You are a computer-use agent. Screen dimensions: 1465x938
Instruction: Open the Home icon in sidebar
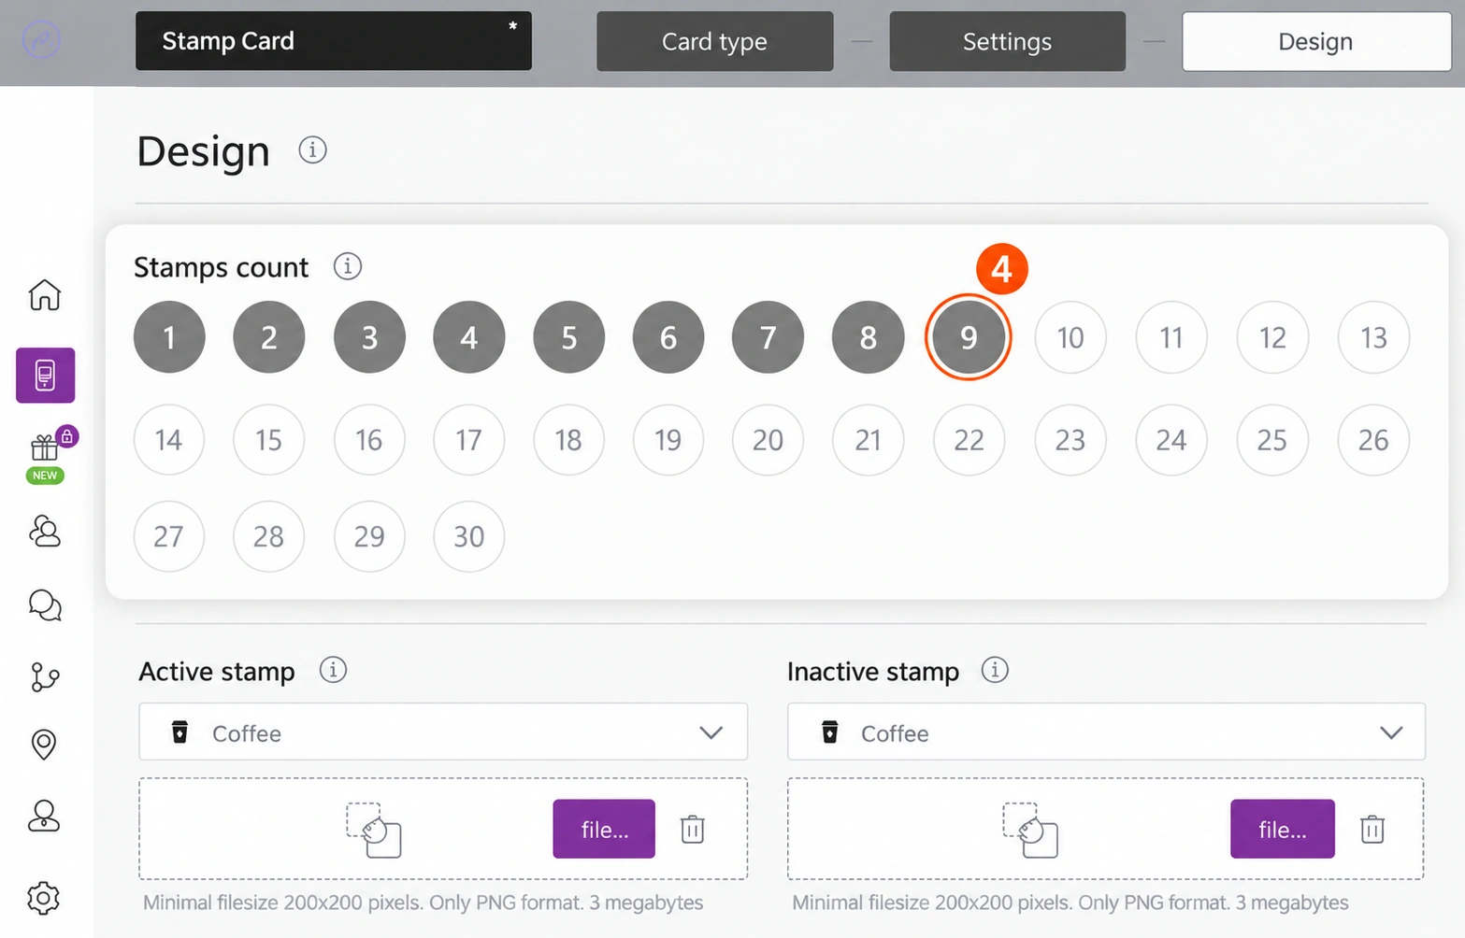[x=45, y=294]
